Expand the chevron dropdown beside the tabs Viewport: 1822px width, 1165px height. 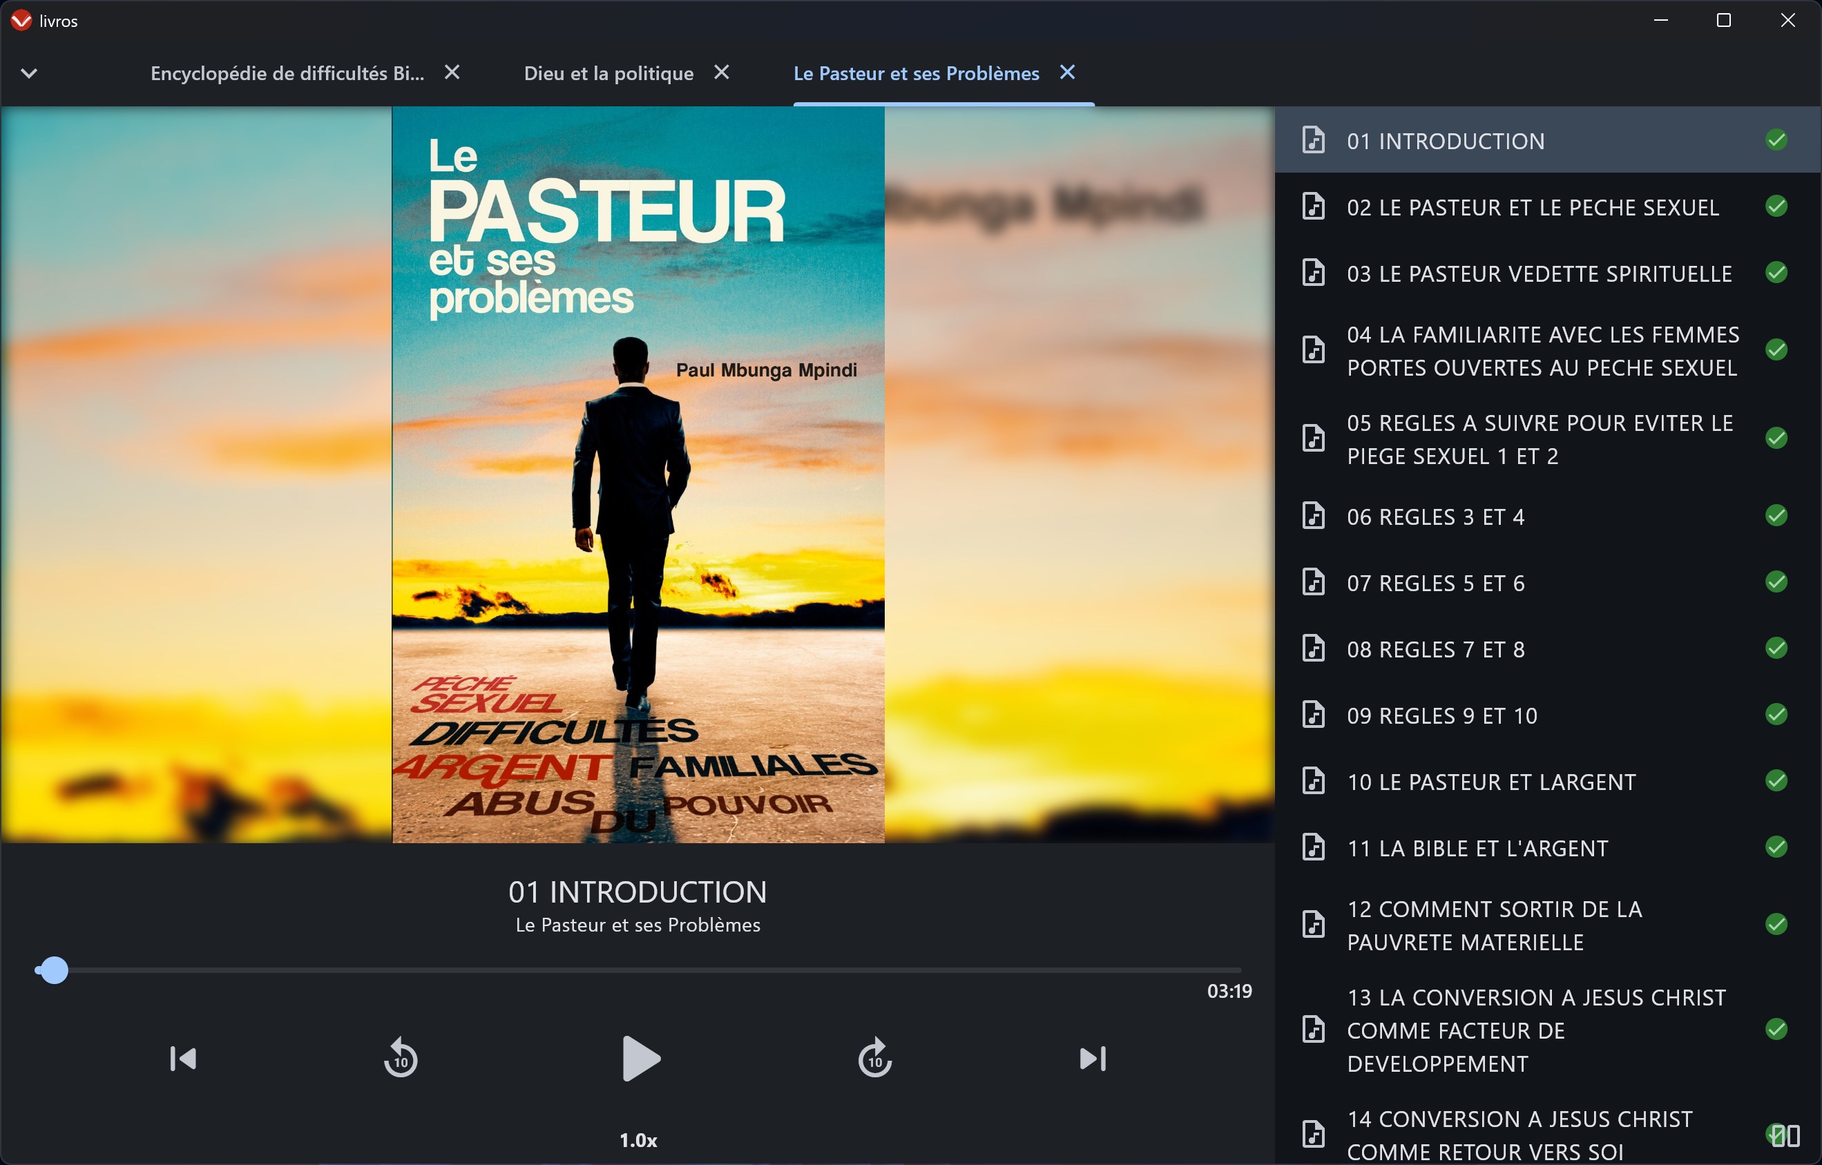tap(30, 73)
